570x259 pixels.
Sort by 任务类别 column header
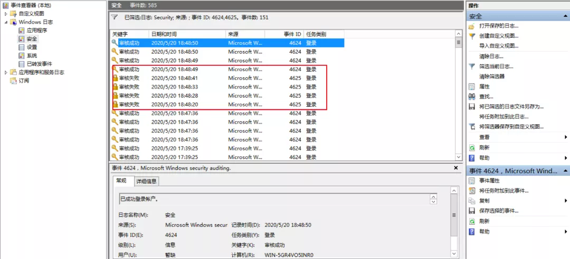pyautogui.click(x=324, y=34)
